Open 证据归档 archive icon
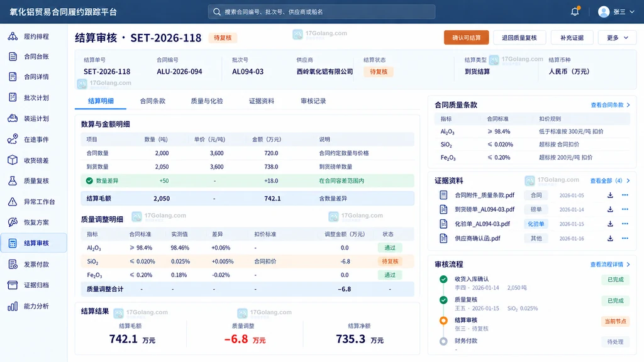Viewport: 644px width, 362px height. point(13,285)
